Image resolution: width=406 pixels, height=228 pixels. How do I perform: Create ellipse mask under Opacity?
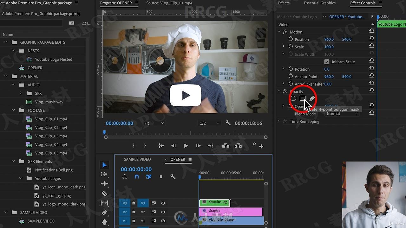[293, 99]
